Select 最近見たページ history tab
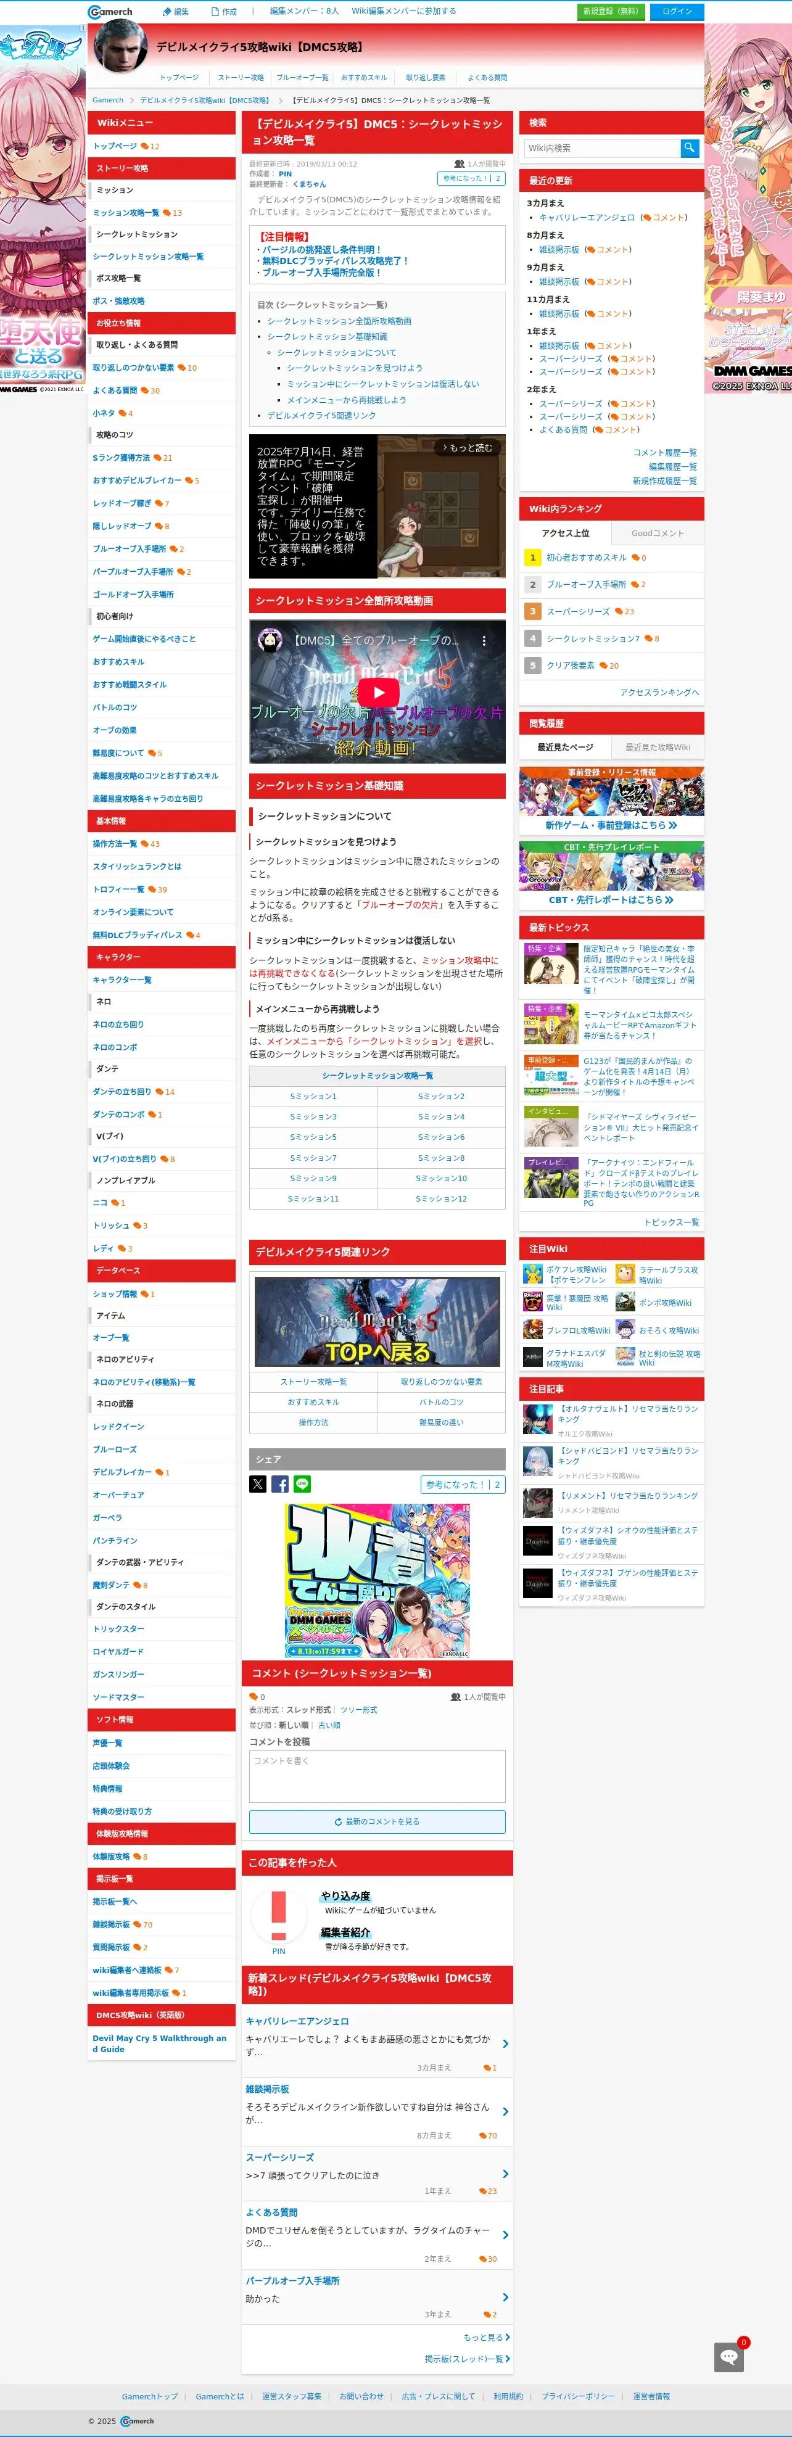This screenshot has height=2437, width=792. pos(565,746)
